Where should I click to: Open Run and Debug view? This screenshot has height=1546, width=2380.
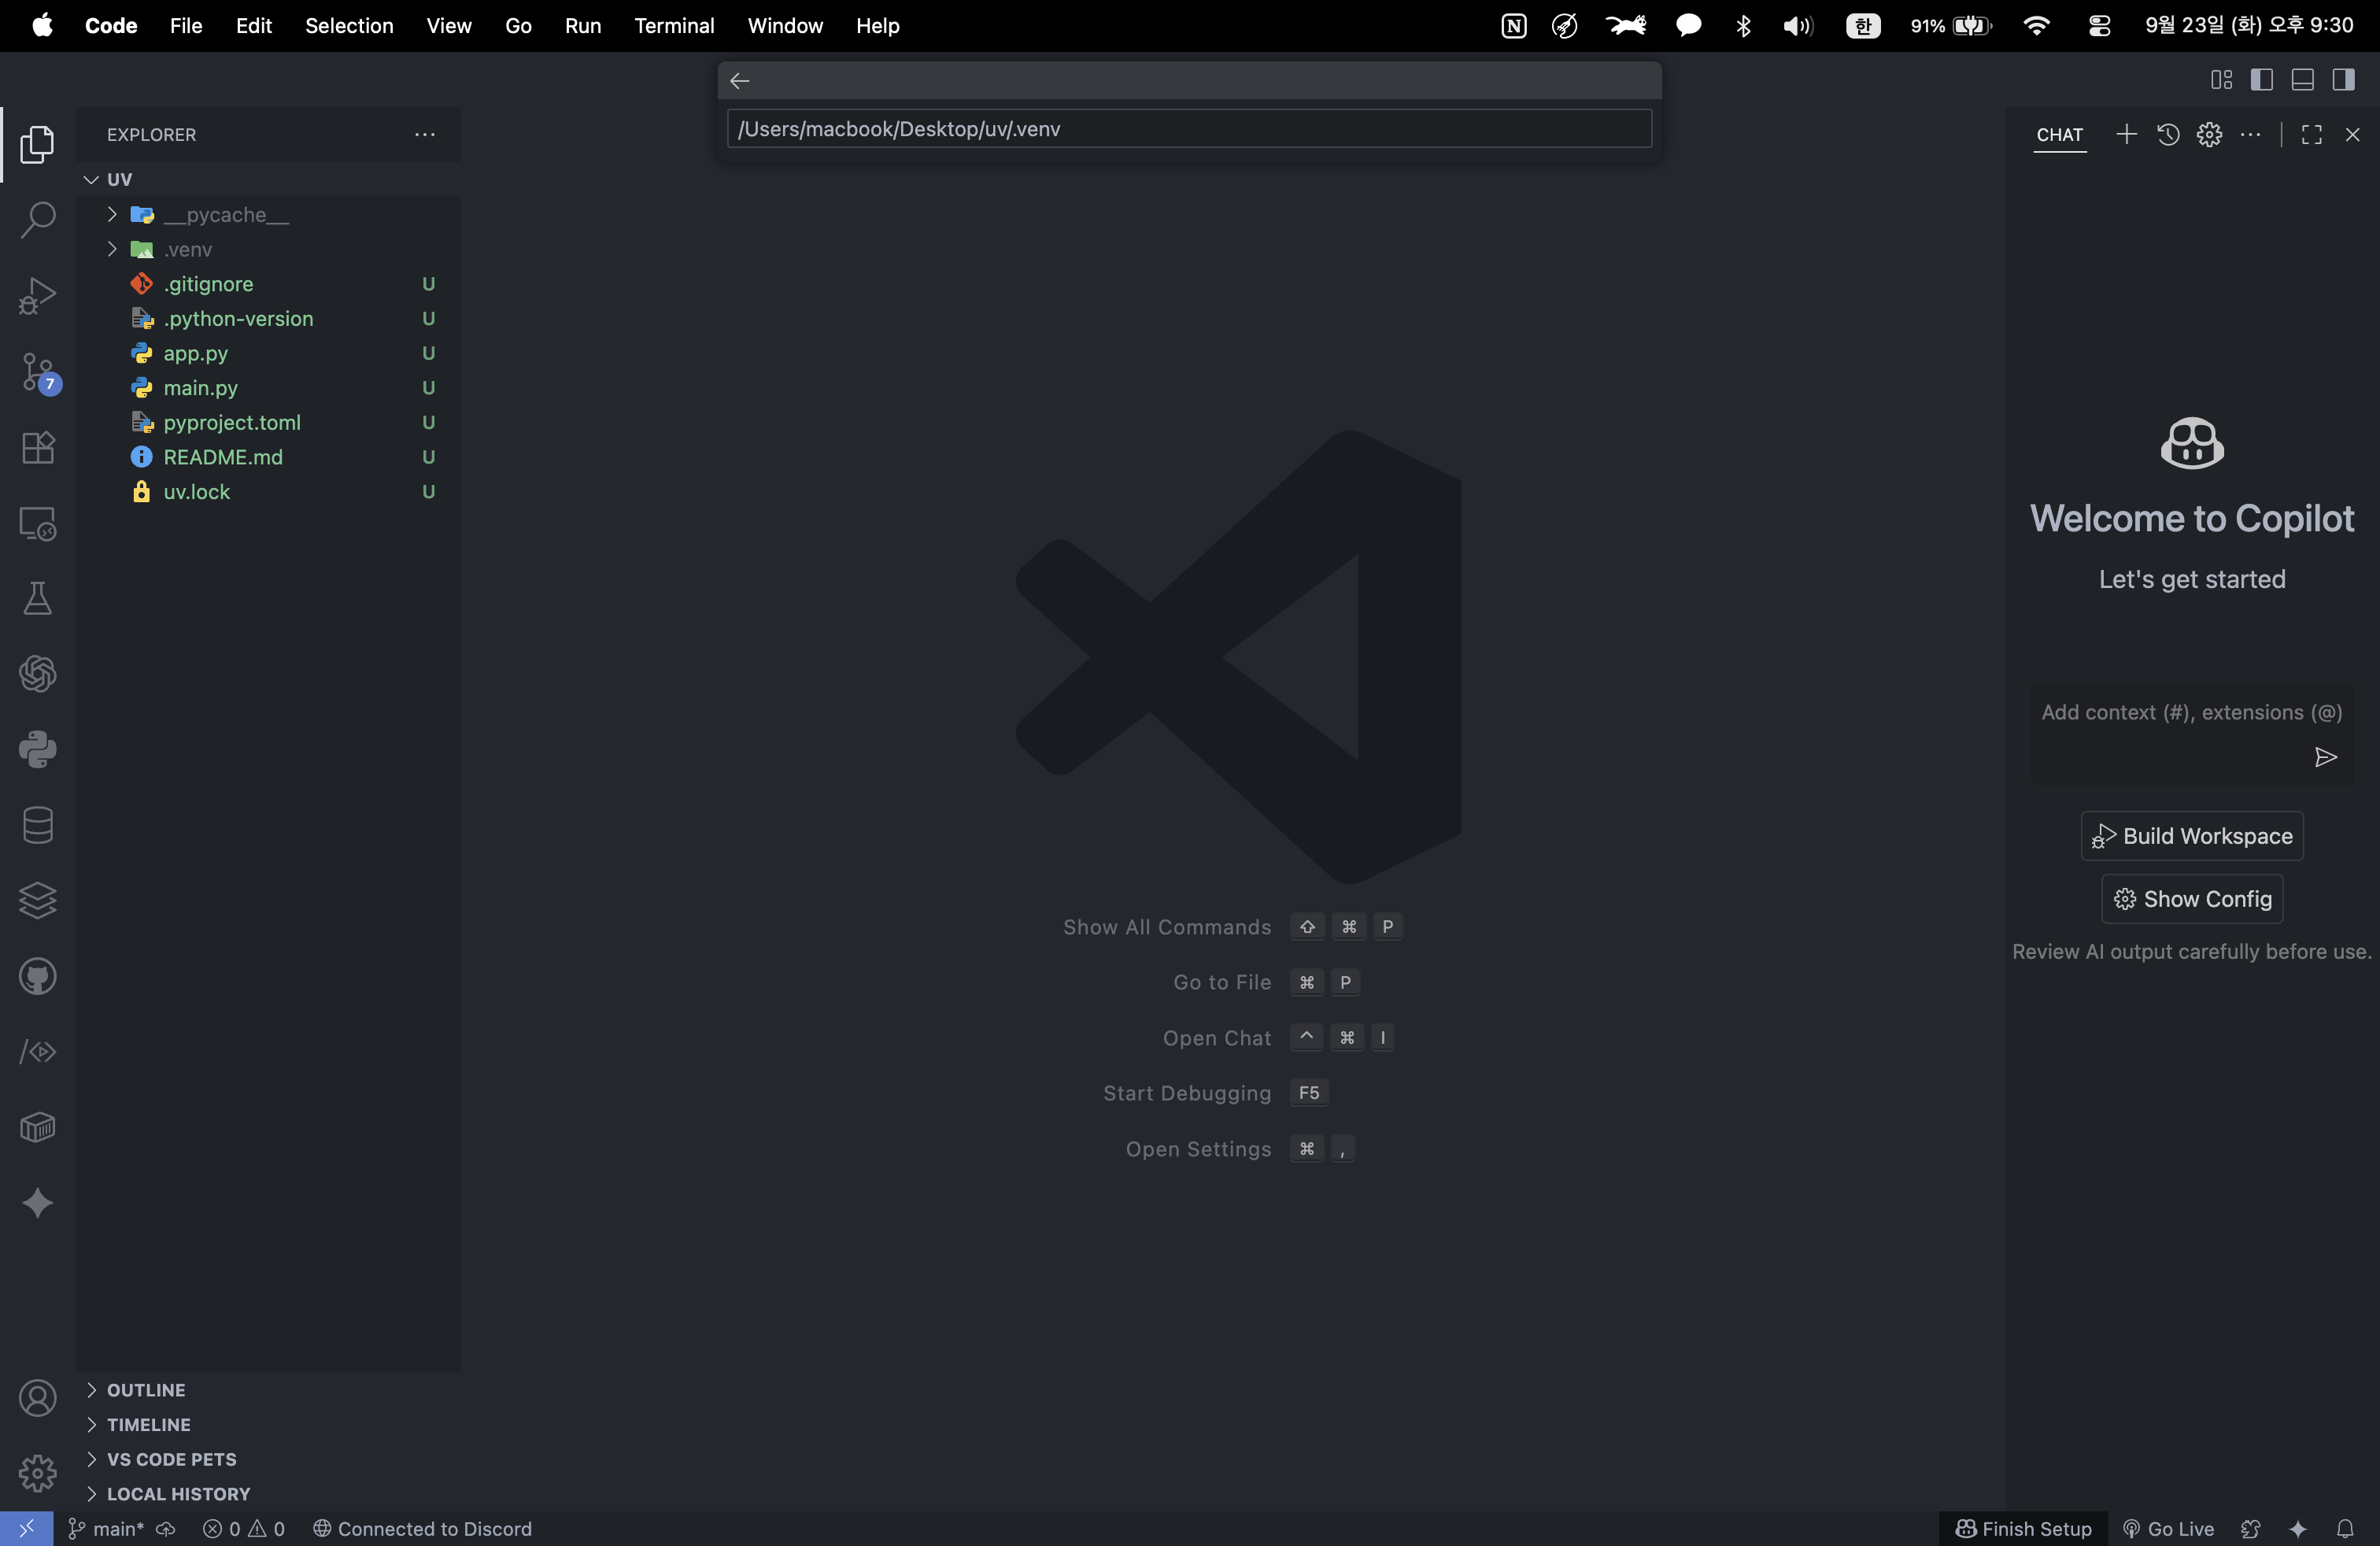37,296
